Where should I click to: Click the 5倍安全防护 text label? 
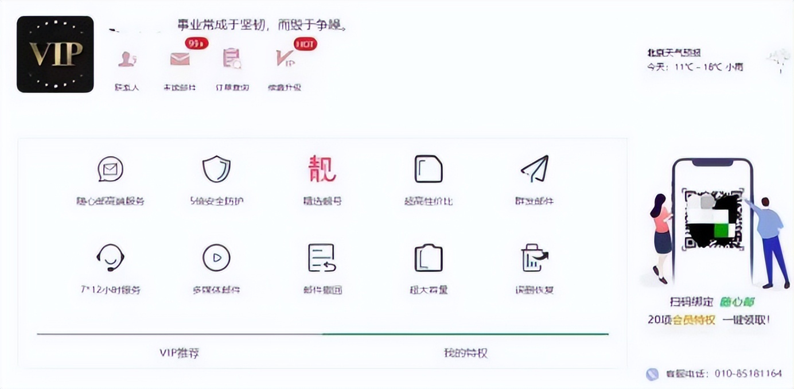[217, 201]
